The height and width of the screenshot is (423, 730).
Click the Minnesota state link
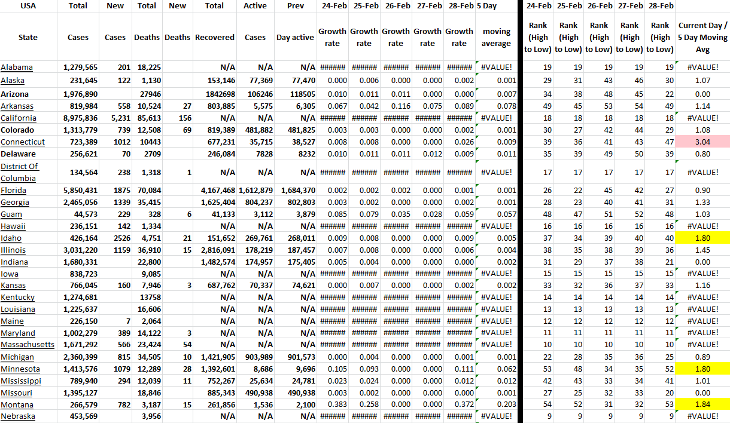pyautogui.click(x=20, y=369)
